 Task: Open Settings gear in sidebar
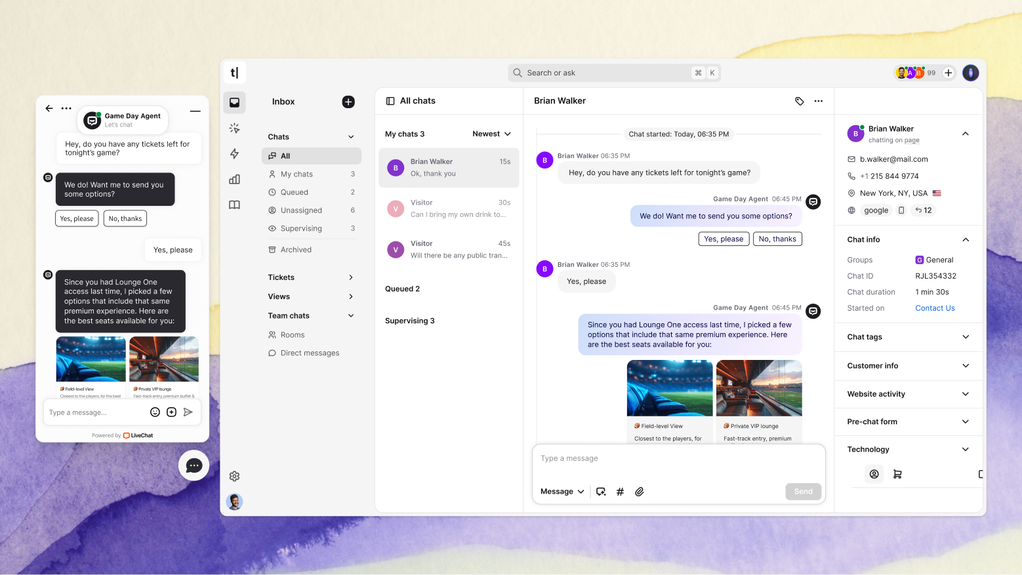pyautogui.click(x=234, y=476)
